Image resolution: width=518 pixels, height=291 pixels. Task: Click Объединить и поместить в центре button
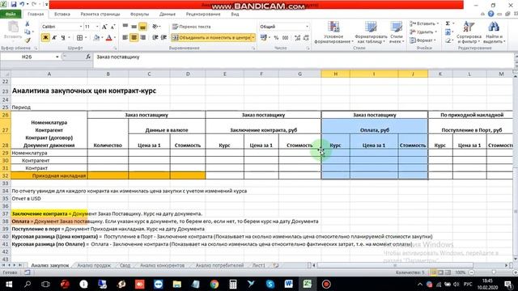coord(211,38)
